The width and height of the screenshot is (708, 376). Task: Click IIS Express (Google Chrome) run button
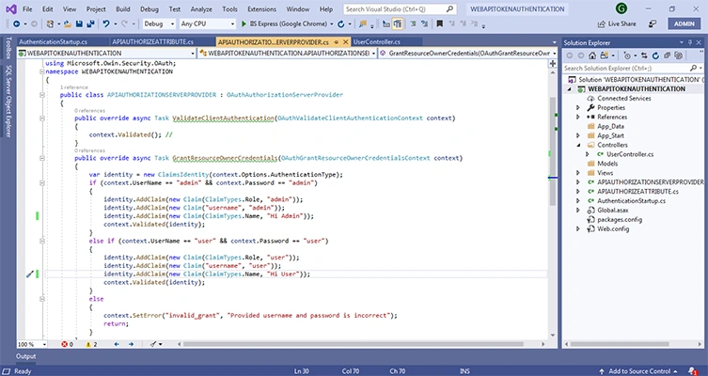coord(287,23)
